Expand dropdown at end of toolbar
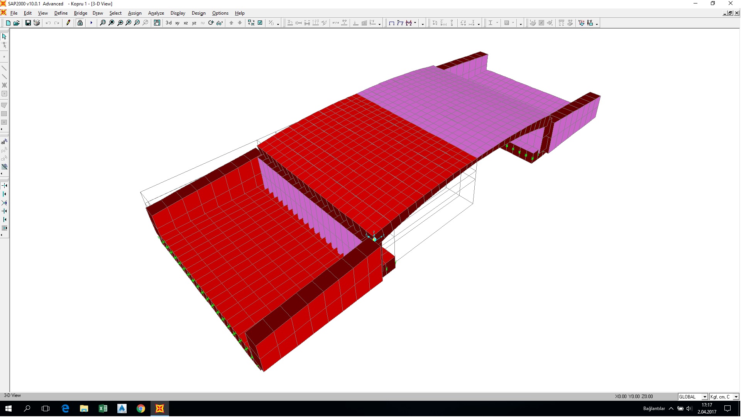This screenshot has height=417, width=741. [x=597, y=24]
